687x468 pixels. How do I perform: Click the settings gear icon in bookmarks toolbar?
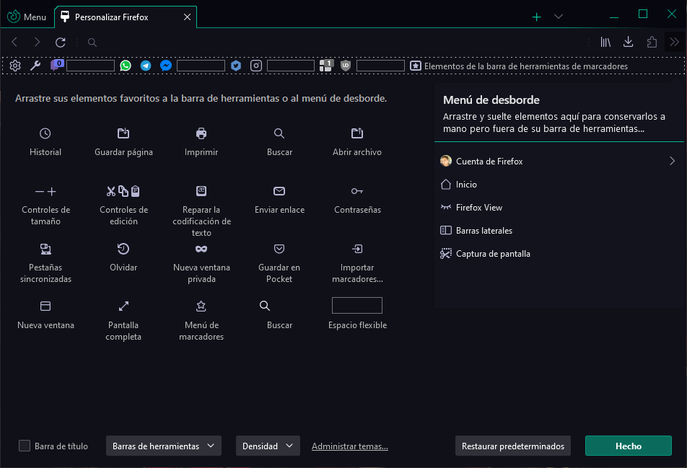(x=15, y=66)
